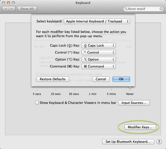The height and width of the screenshot is (149, 166).
Task: Open the Control Key dropdown
Action: (98, 52)
